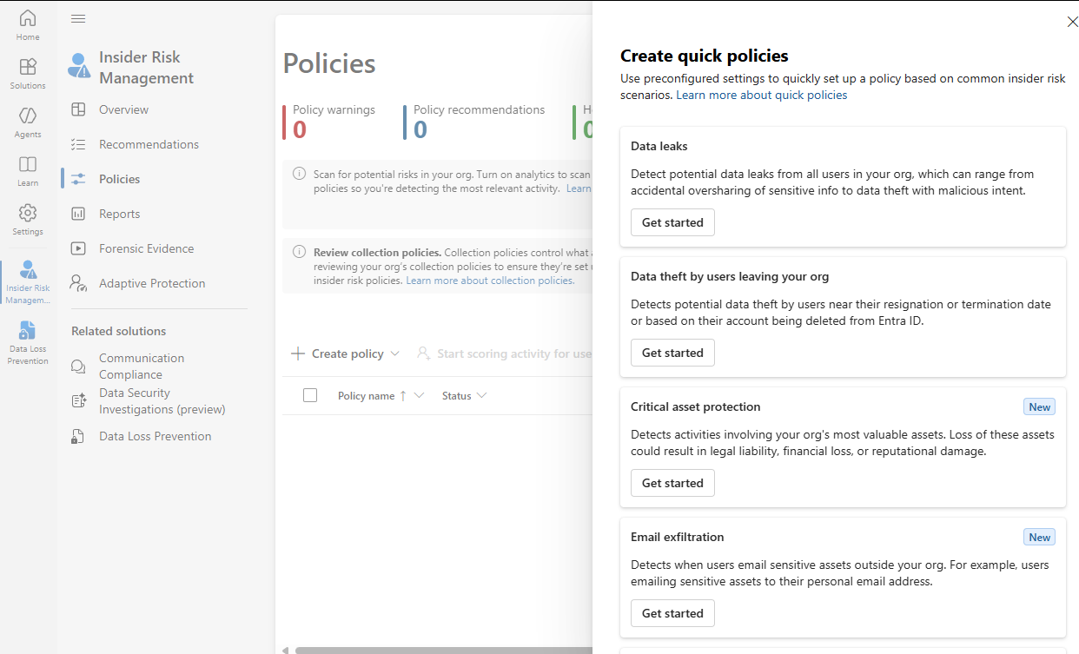
Task: Click the plus icon beside Create policy
Action: [298, 353]
